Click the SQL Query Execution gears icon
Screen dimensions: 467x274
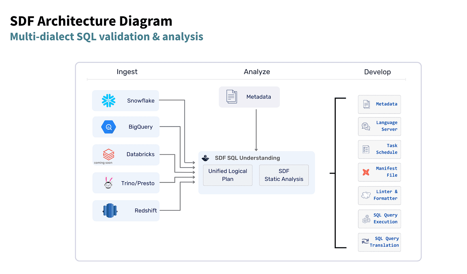366,219
